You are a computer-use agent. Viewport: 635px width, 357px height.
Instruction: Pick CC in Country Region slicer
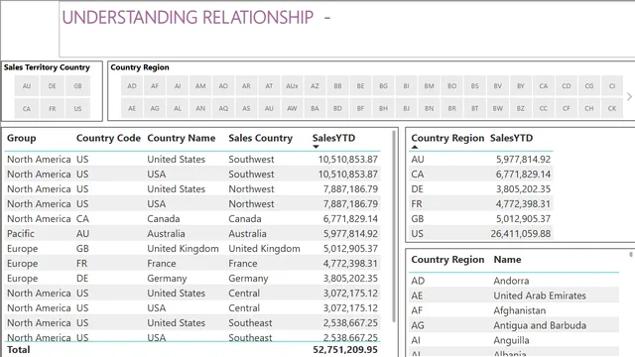(544, 108)
